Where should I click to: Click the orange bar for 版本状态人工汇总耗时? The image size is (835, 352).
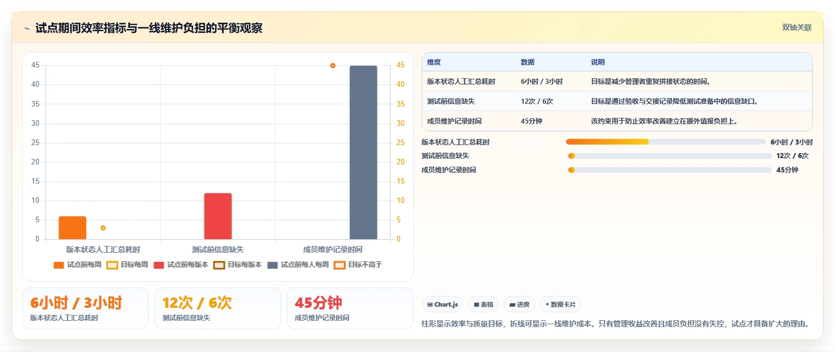tap(73, 228)
